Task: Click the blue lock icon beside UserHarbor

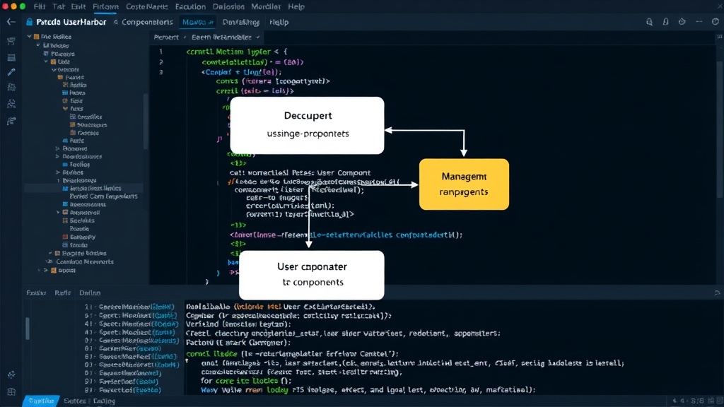Action: (30, 22)
